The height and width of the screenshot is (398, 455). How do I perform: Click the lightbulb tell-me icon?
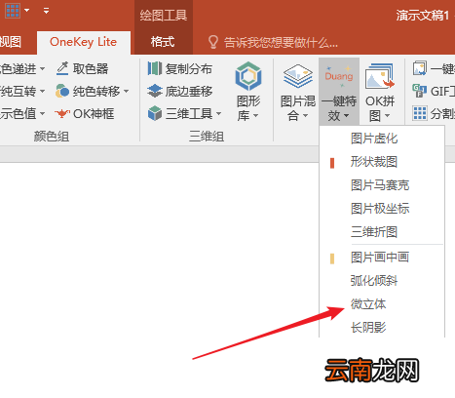pyautogui.click(x=213, y=42)
